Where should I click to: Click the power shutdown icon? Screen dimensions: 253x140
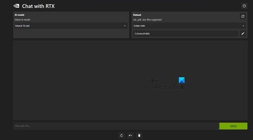[244, 6]
